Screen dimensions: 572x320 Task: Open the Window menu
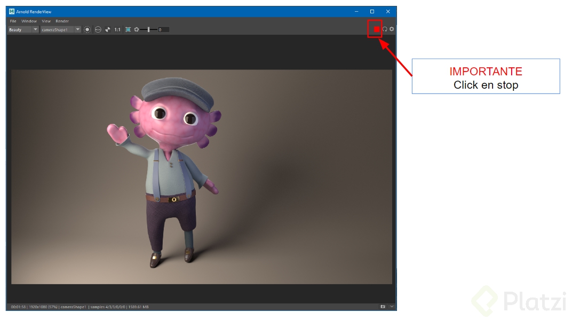[29, 21]
